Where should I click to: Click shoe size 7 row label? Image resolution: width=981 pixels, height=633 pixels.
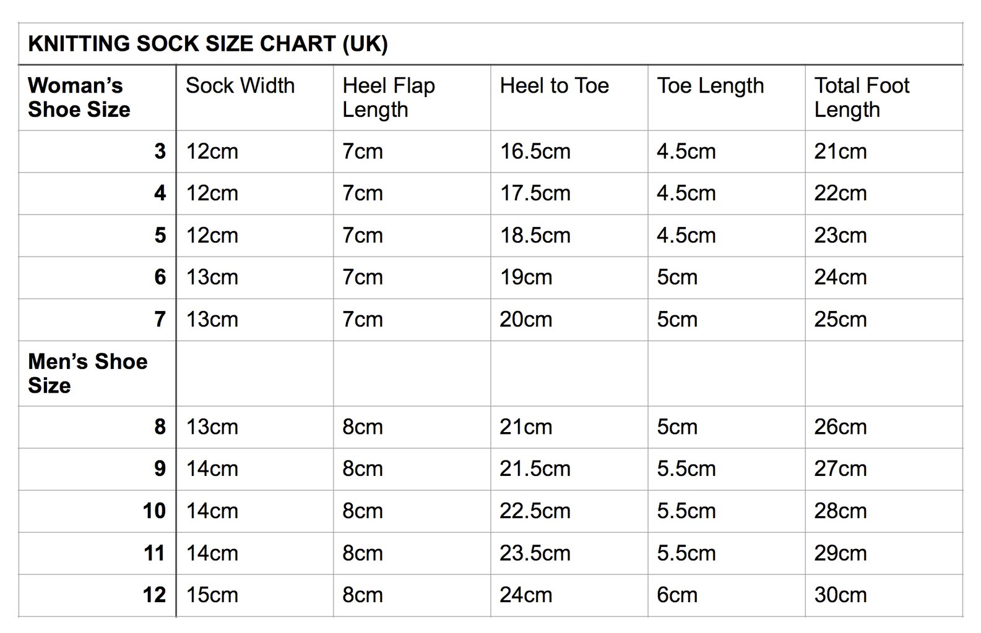click(160, 320)
